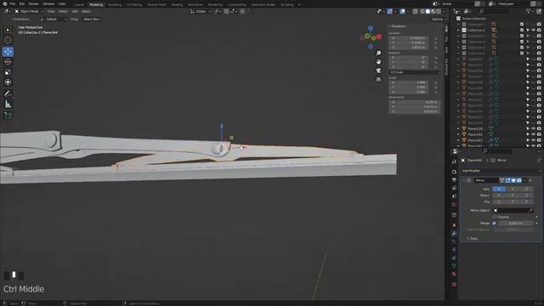
Task: Select the combined Transform tool
Action: 8,82
